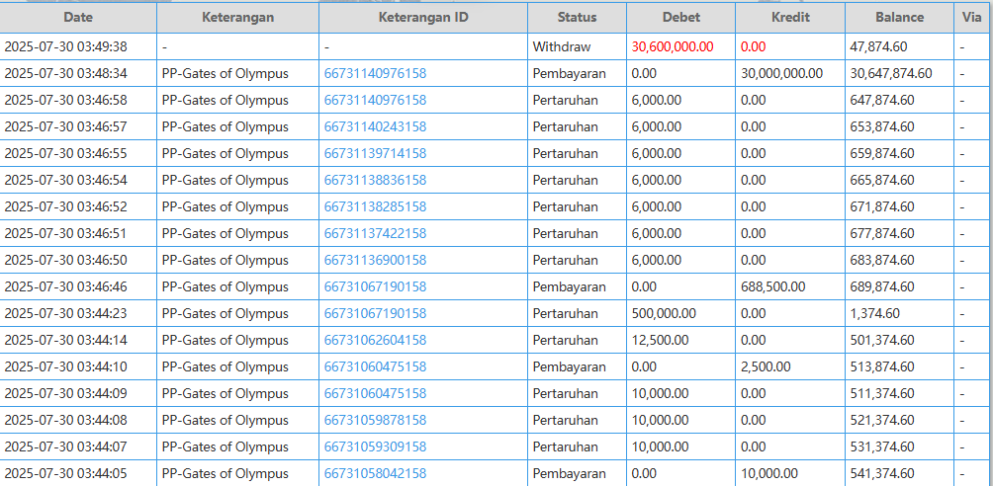Viewport: 993px width, 486px height.
Task: Select the balance 501,374.60
Action: pos(882,340)
